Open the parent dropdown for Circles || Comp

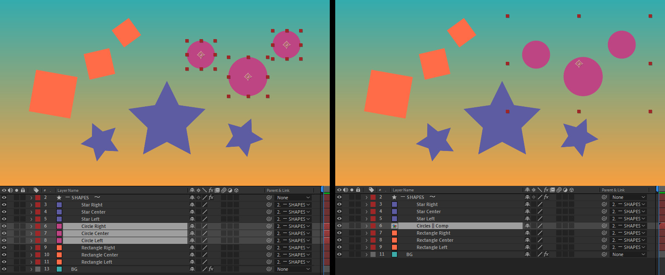tap(628, 226)
